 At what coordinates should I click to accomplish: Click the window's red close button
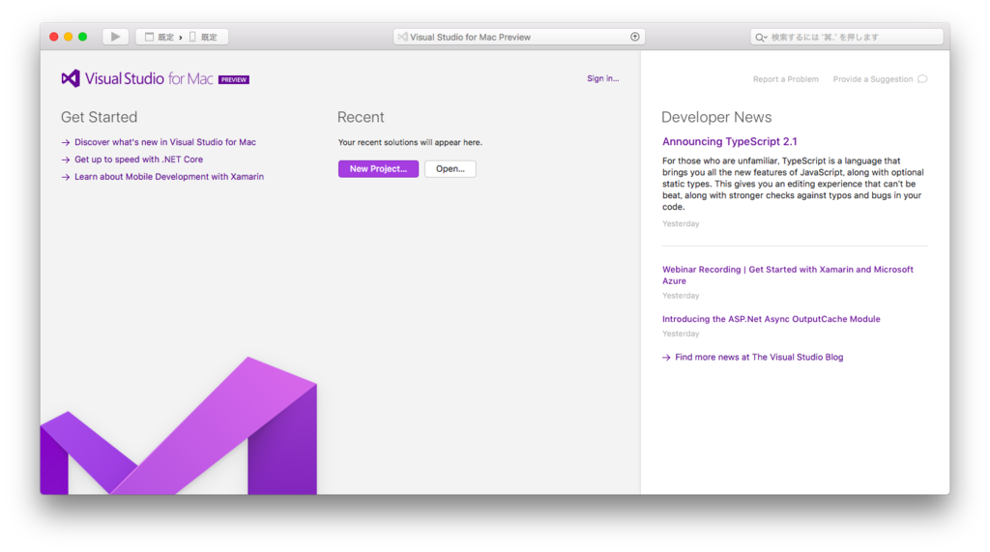54,37
